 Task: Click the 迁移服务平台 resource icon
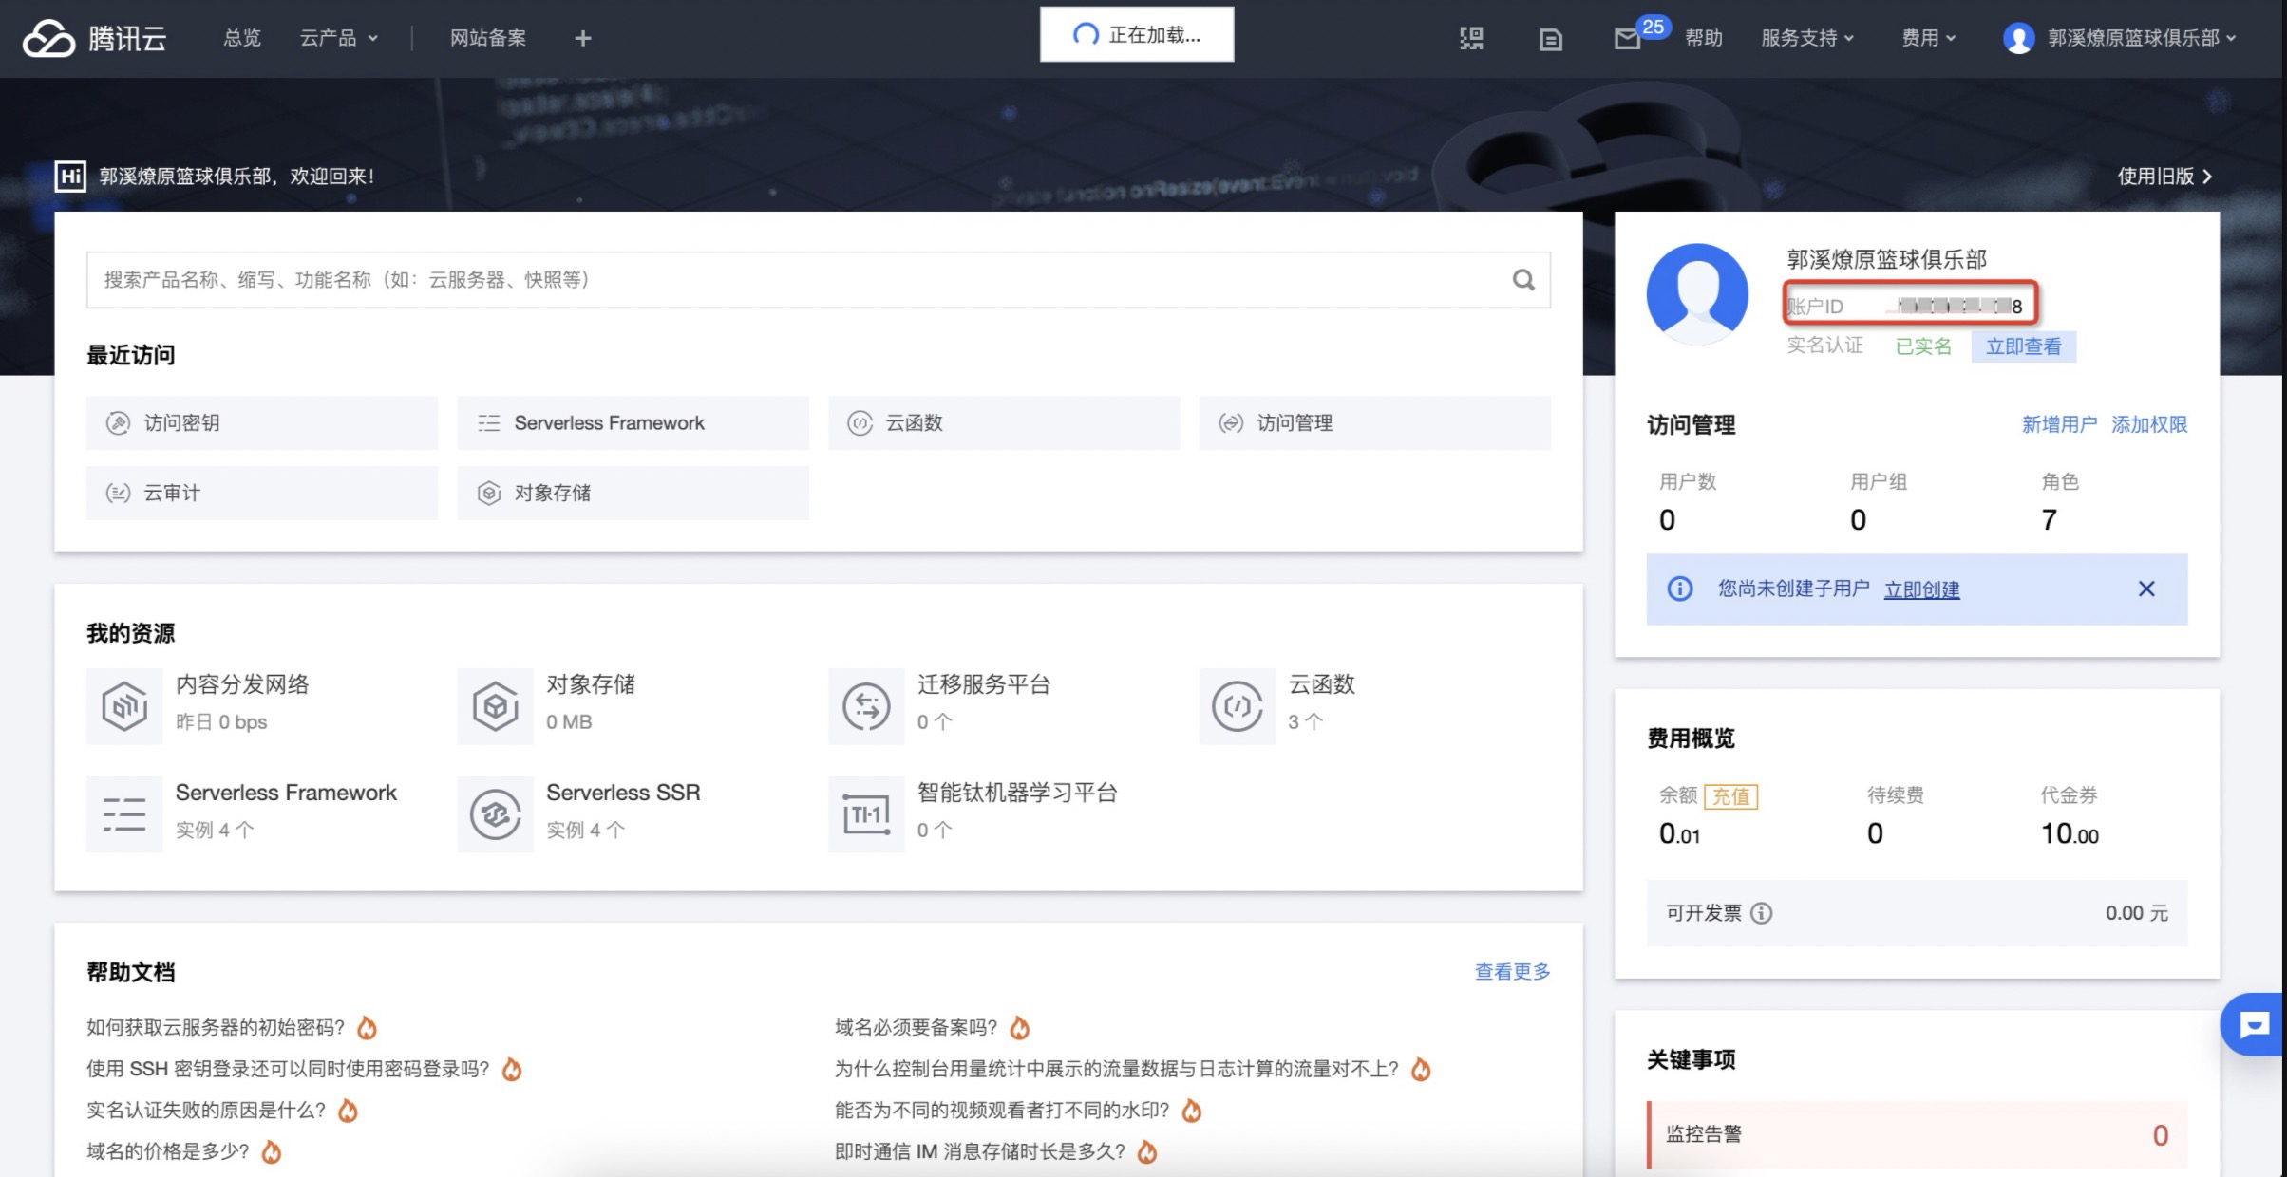pos(865,706)
